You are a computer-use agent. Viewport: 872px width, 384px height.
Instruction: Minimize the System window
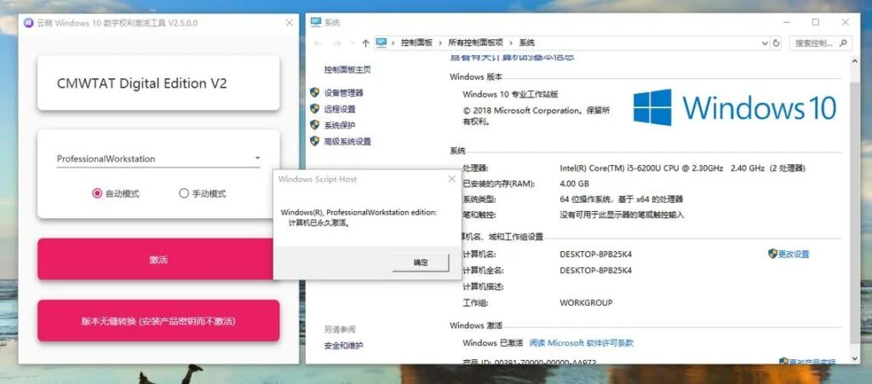784,22
